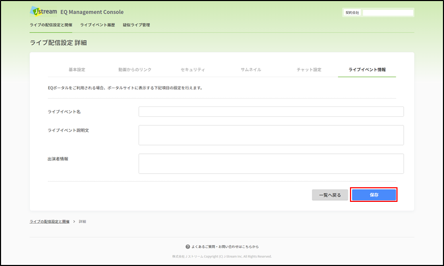Open 疑似ライブ管理 navigation menu
The width and height of the screenshot is (444, 266).
click(136, 25)
